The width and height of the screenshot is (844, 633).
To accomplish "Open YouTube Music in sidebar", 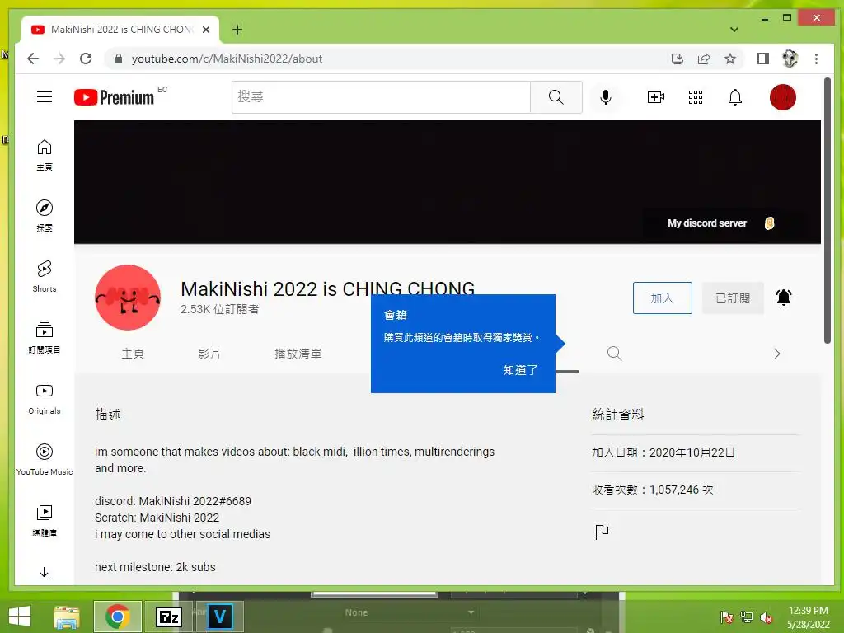I will 45,460.
